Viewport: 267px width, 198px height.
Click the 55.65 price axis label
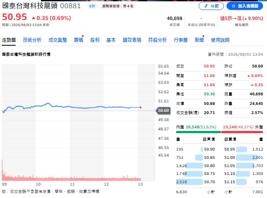[x=163, y=66]
